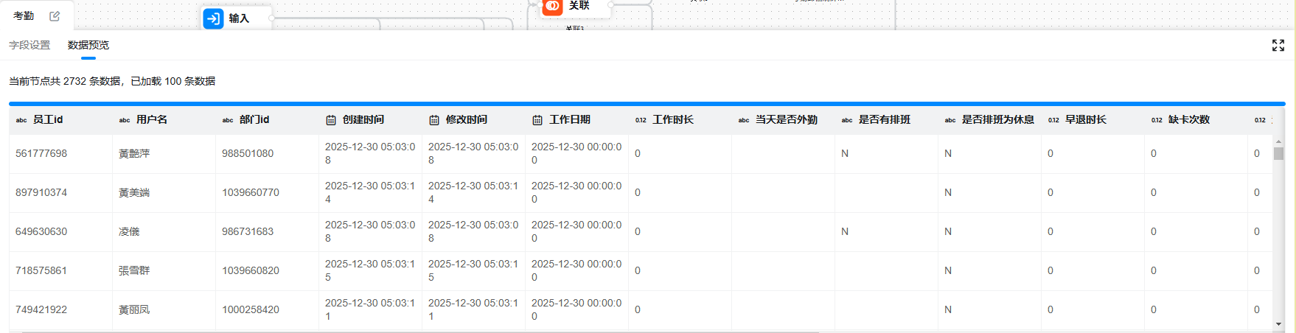Click the abc type icon for 当天是否外勤
The width and height of the screenshot is (1296, 333).
[x=744, y=120]
